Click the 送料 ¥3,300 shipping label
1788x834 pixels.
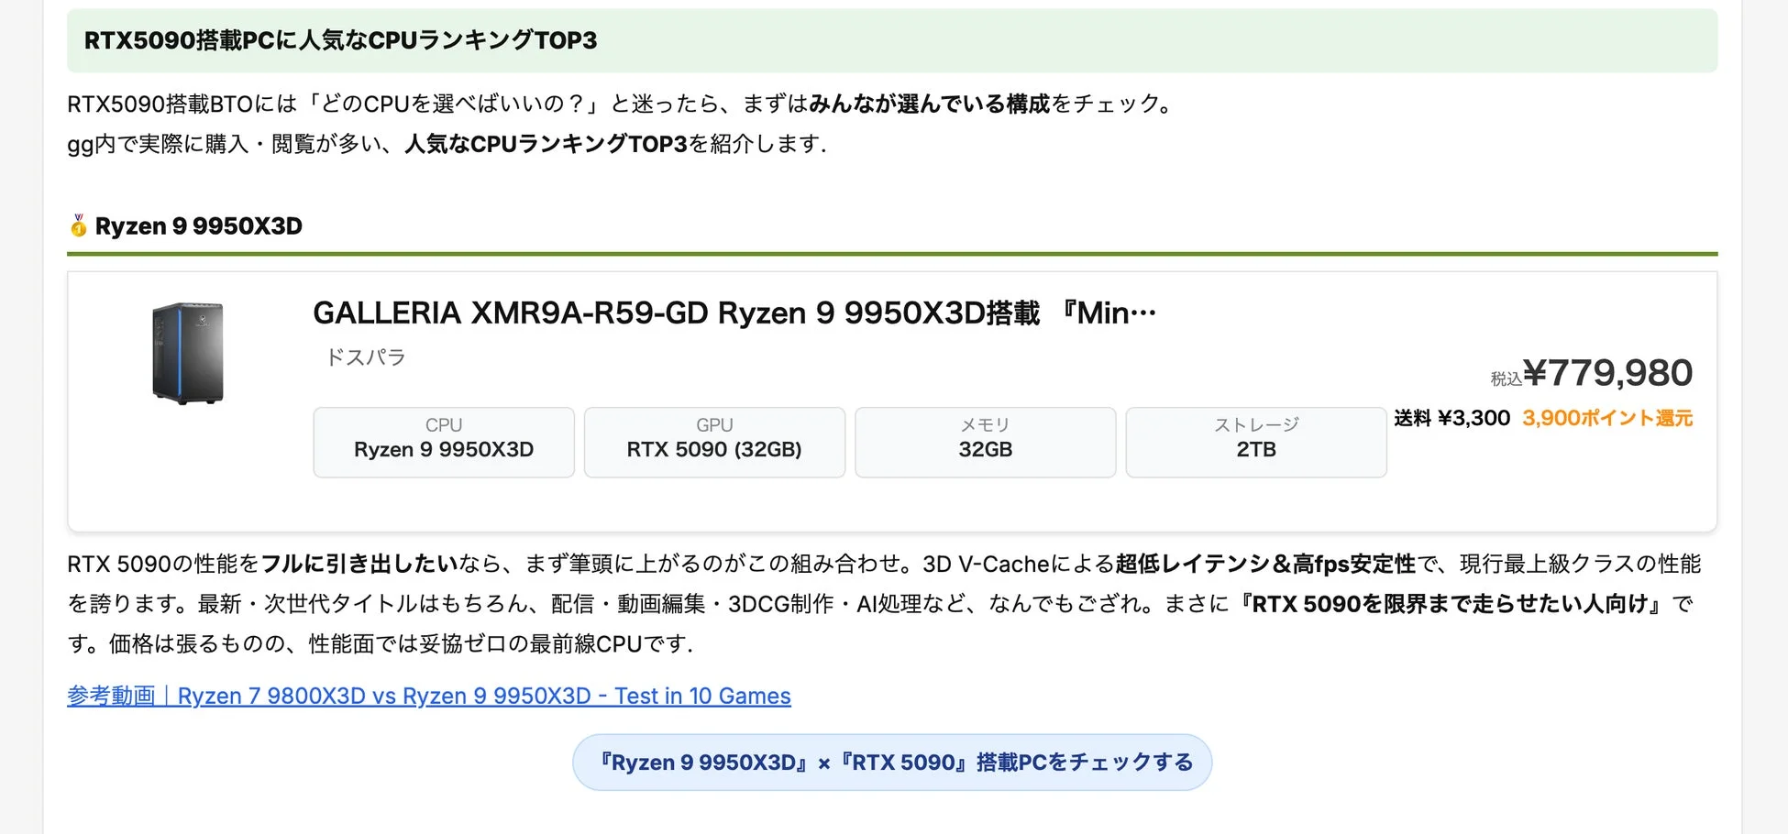pos(1451,417)
